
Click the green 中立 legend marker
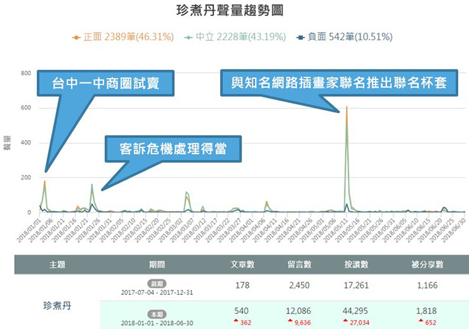pos(189,37)
